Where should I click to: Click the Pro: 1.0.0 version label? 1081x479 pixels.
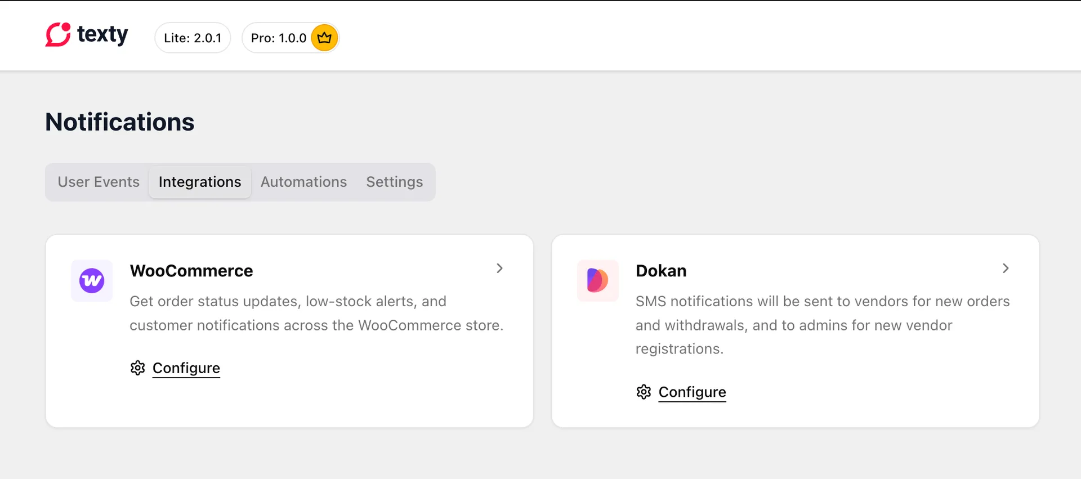pos(279,38)
